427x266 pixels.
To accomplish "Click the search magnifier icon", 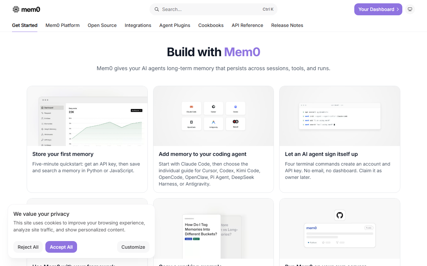I will [x=156, y=9].
